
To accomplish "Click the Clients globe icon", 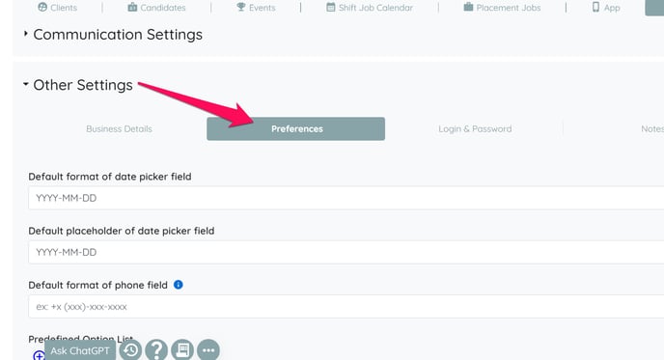I will [x=42, y=7].
